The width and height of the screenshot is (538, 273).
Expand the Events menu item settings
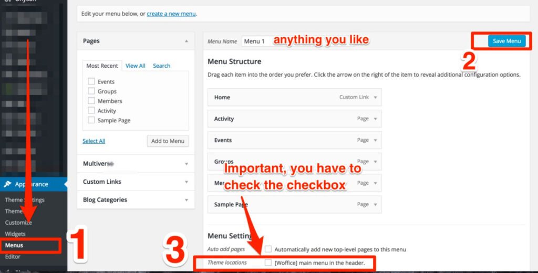click(375, 141)
